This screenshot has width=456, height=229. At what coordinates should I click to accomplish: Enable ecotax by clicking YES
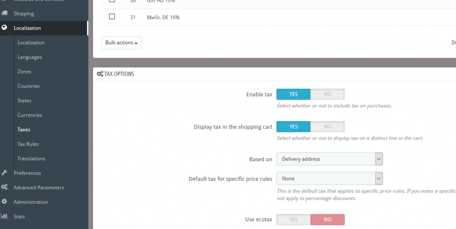point(294,219)
